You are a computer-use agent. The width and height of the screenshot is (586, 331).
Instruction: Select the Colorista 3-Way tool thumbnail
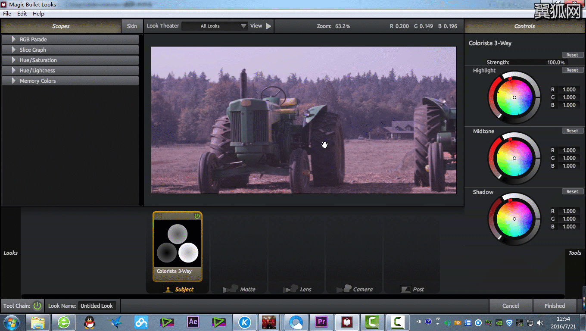(x=178, y=247)
